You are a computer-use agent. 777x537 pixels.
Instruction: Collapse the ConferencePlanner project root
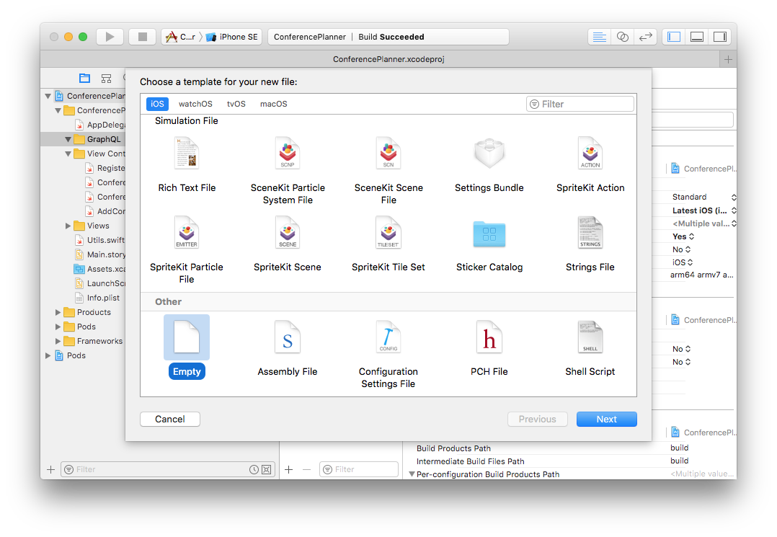(48, 96)
